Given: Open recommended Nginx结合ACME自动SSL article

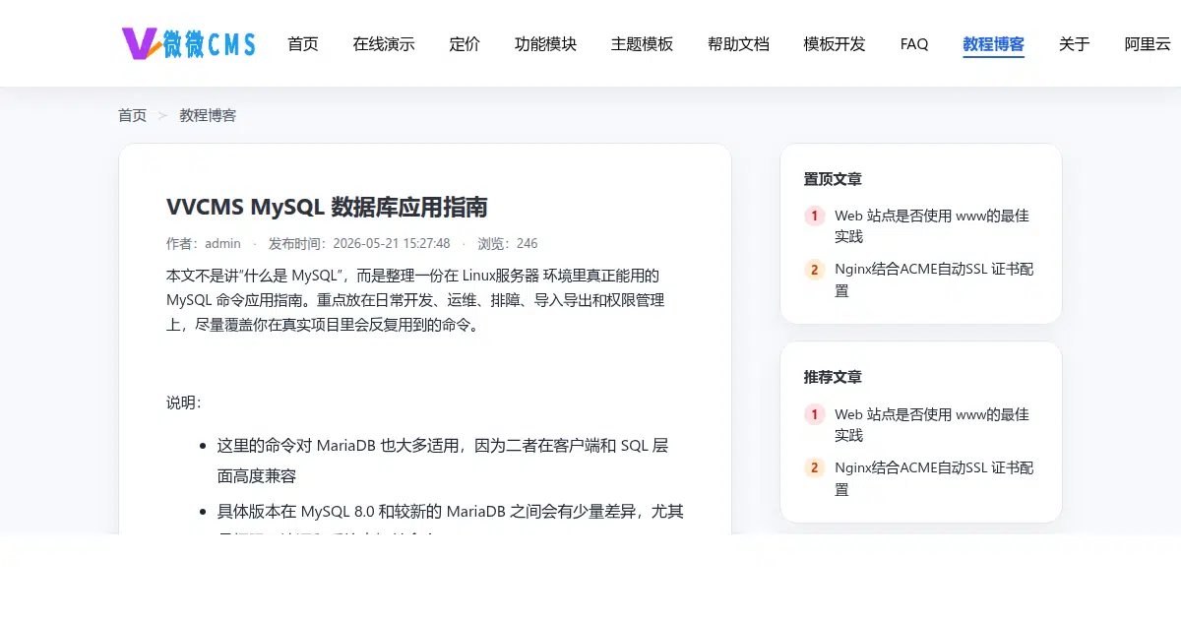Looking at the screenshot, I should 933,478.
